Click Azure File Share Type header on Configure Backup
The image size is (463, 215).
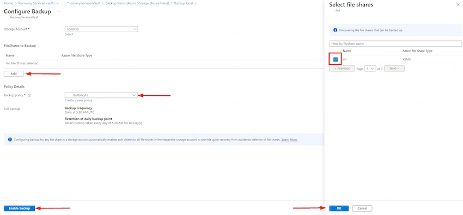[x=77, y=56]
